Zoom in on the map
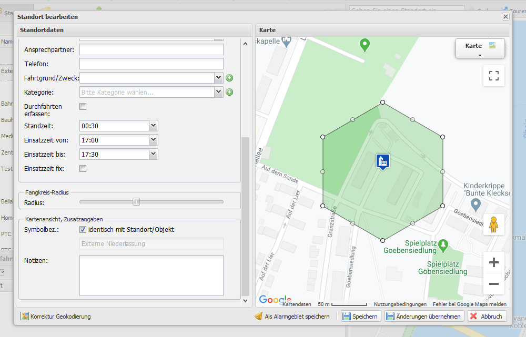The image size is (526, 337). pos(493,262)
